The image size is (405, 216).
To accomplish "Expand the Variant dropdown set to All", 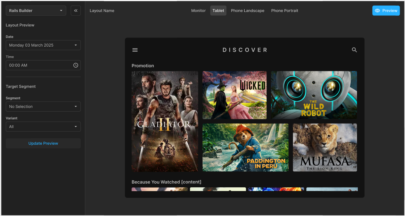I will (x=43, y=127).
